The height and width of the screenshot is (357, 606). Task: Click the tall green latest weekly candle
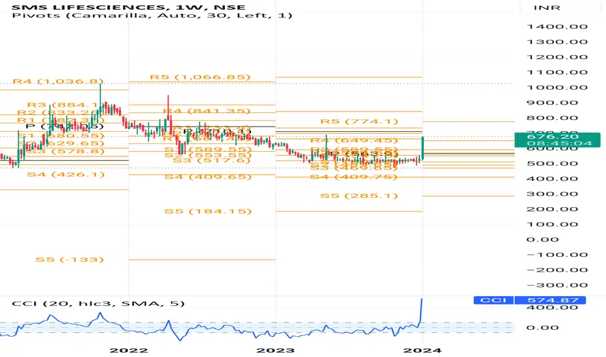(423, 148)
